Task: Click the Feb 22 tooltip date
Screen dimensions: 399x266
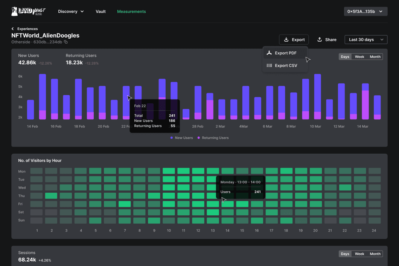Action: pyautogui.click(x=140, y=106)
